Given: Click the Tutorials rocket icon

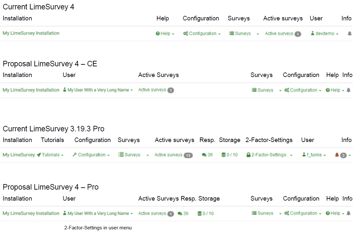Looking at the screenshot, I should point(39,155).
